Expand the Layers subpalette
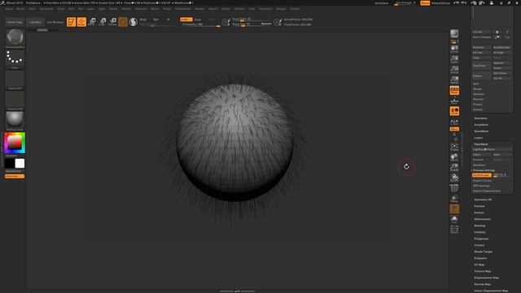This screenshot has height=293, width=521. (x=479, y=138)
